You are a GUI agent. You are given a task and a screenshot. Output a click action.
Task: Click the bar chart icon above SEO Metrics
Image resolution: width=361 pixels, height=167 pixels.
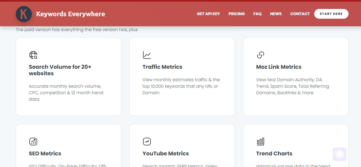click(x=33, y=142)
